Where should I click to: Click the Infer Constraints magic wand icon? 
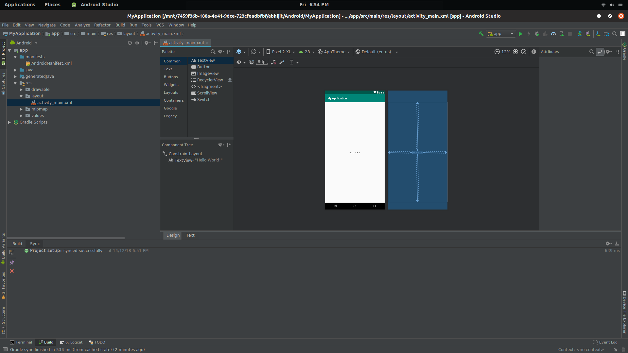click(x=282, y=62)
